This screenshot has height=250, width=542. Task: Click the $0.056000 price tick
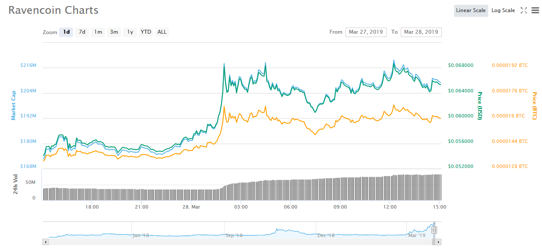click(x=461, y=141)
